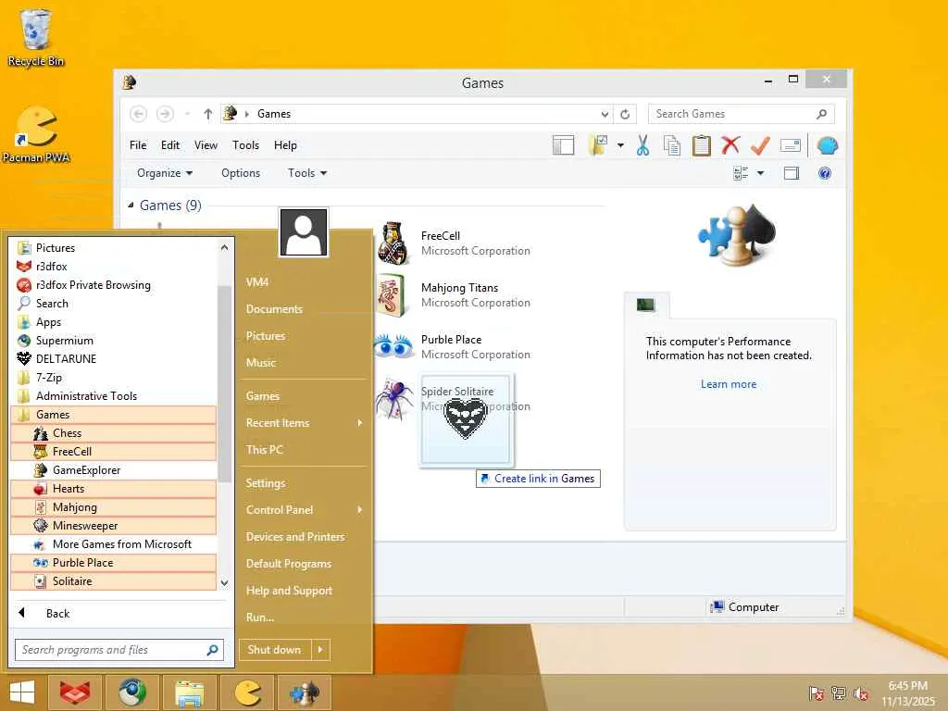Open the Shut down options arrow
This screenshot has height=711, width=948.
(x=321, y=649)
